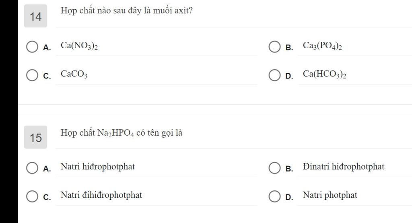
Task: Select radio button A for question 14
Action: [32, 47]
